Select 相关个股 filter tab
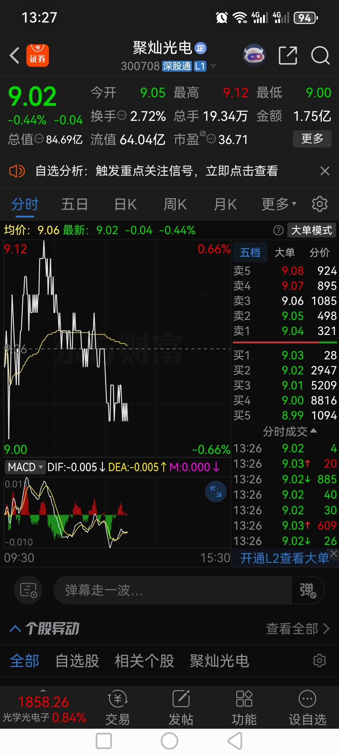The image size is (339, 755). [144, 661]
